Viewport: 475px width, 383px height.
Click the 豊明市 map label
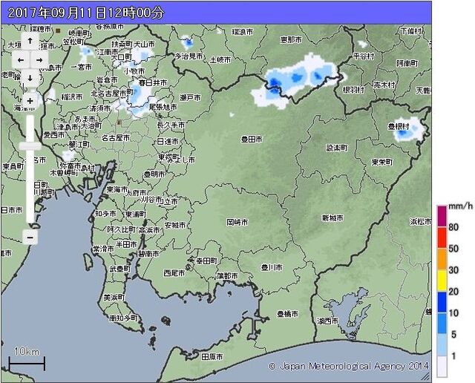154,174
